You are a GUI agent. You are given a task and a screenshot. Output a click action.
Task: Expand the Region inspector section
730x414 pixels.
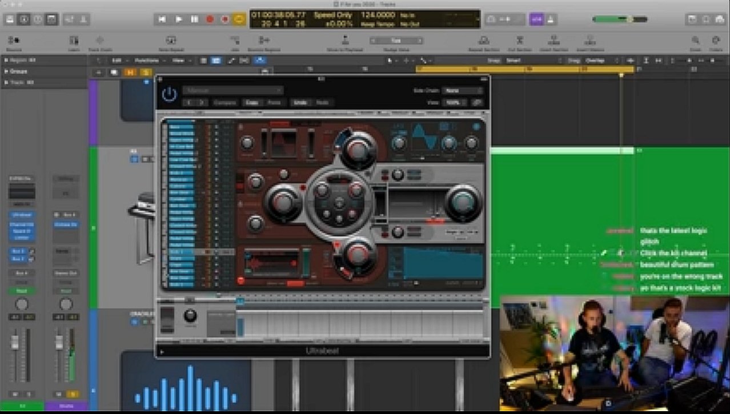(7, 61)
